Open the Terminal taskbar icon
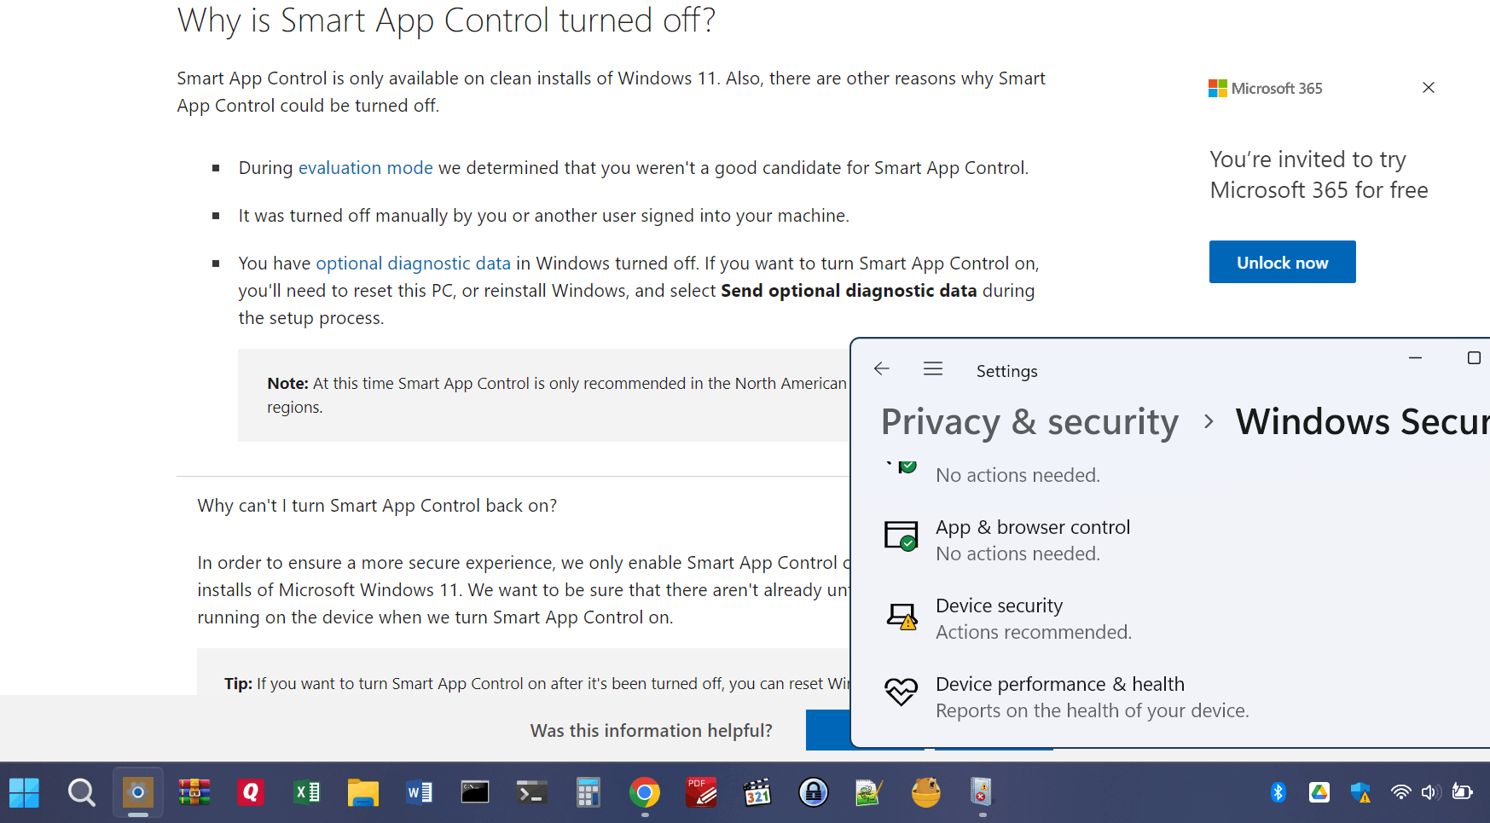This screenshot has height=823, width=1490. [531, 792]
